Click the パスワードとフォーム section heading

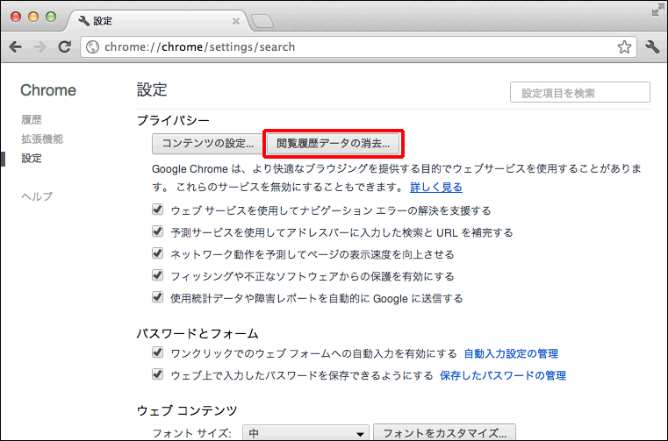click(x=198, y=333)
